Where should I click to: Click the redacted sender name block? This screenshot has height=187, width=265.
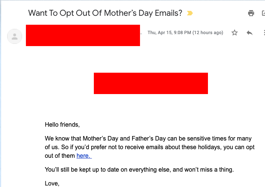(83, 36)
